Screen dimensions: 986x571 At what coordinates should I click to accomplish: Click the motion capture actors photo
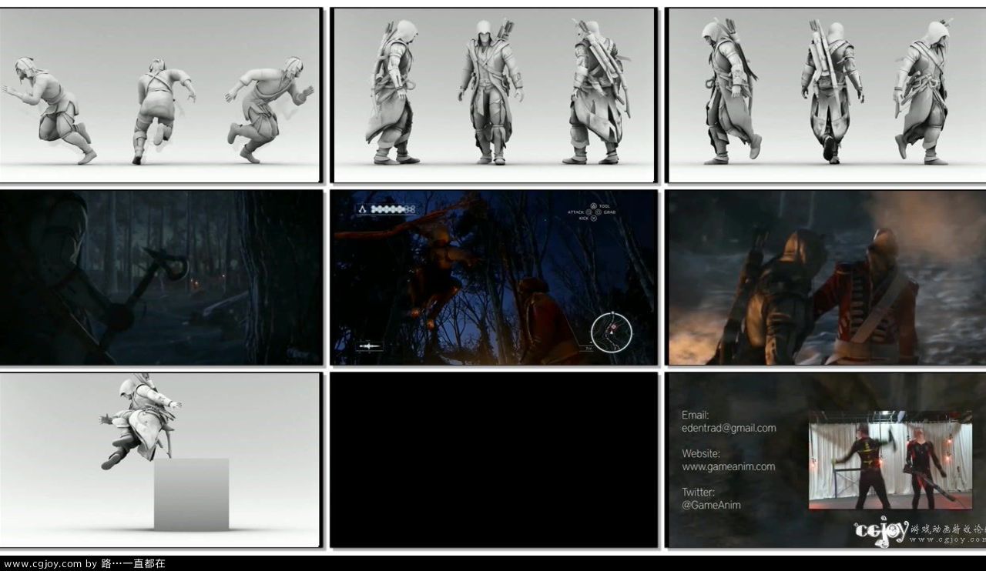890,459
